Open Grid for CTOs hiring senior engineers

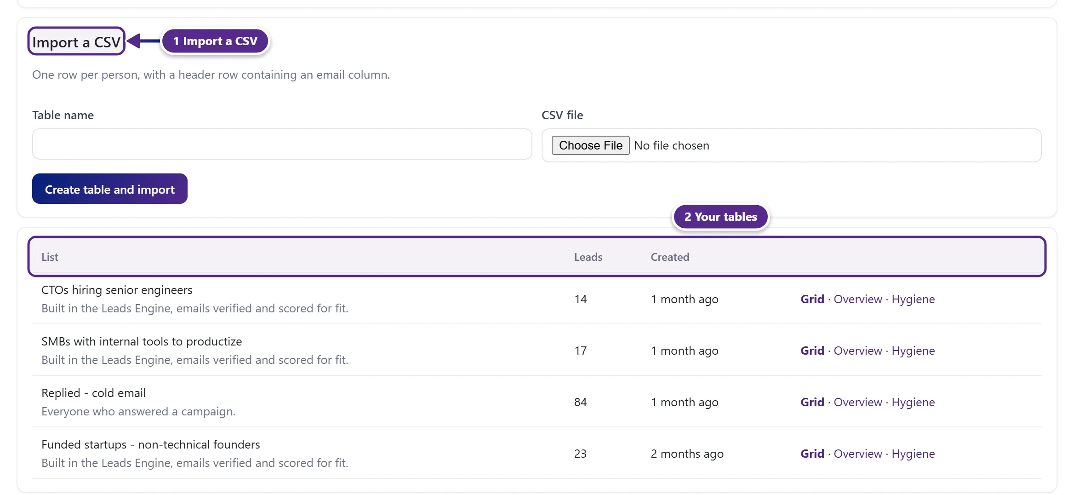point(812,299)
